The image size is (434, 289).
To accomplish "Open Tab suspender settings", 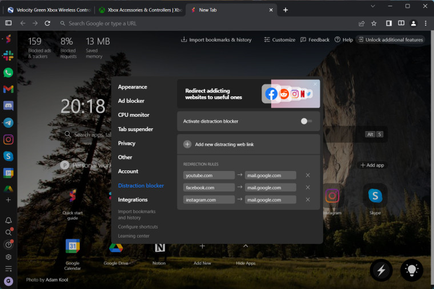I will coord(135,129).
